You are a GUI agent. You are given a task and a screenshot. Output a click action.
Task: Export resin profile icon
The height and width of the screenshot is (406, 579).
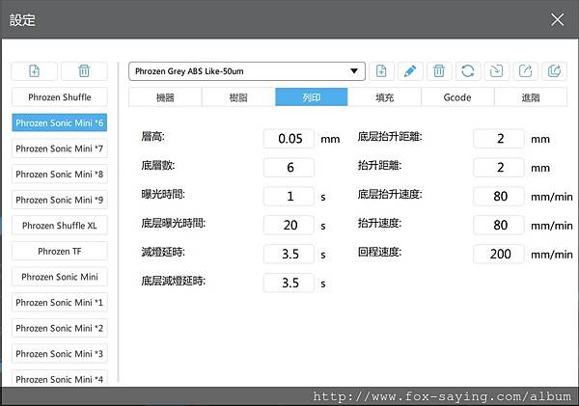tap(526, 70)
